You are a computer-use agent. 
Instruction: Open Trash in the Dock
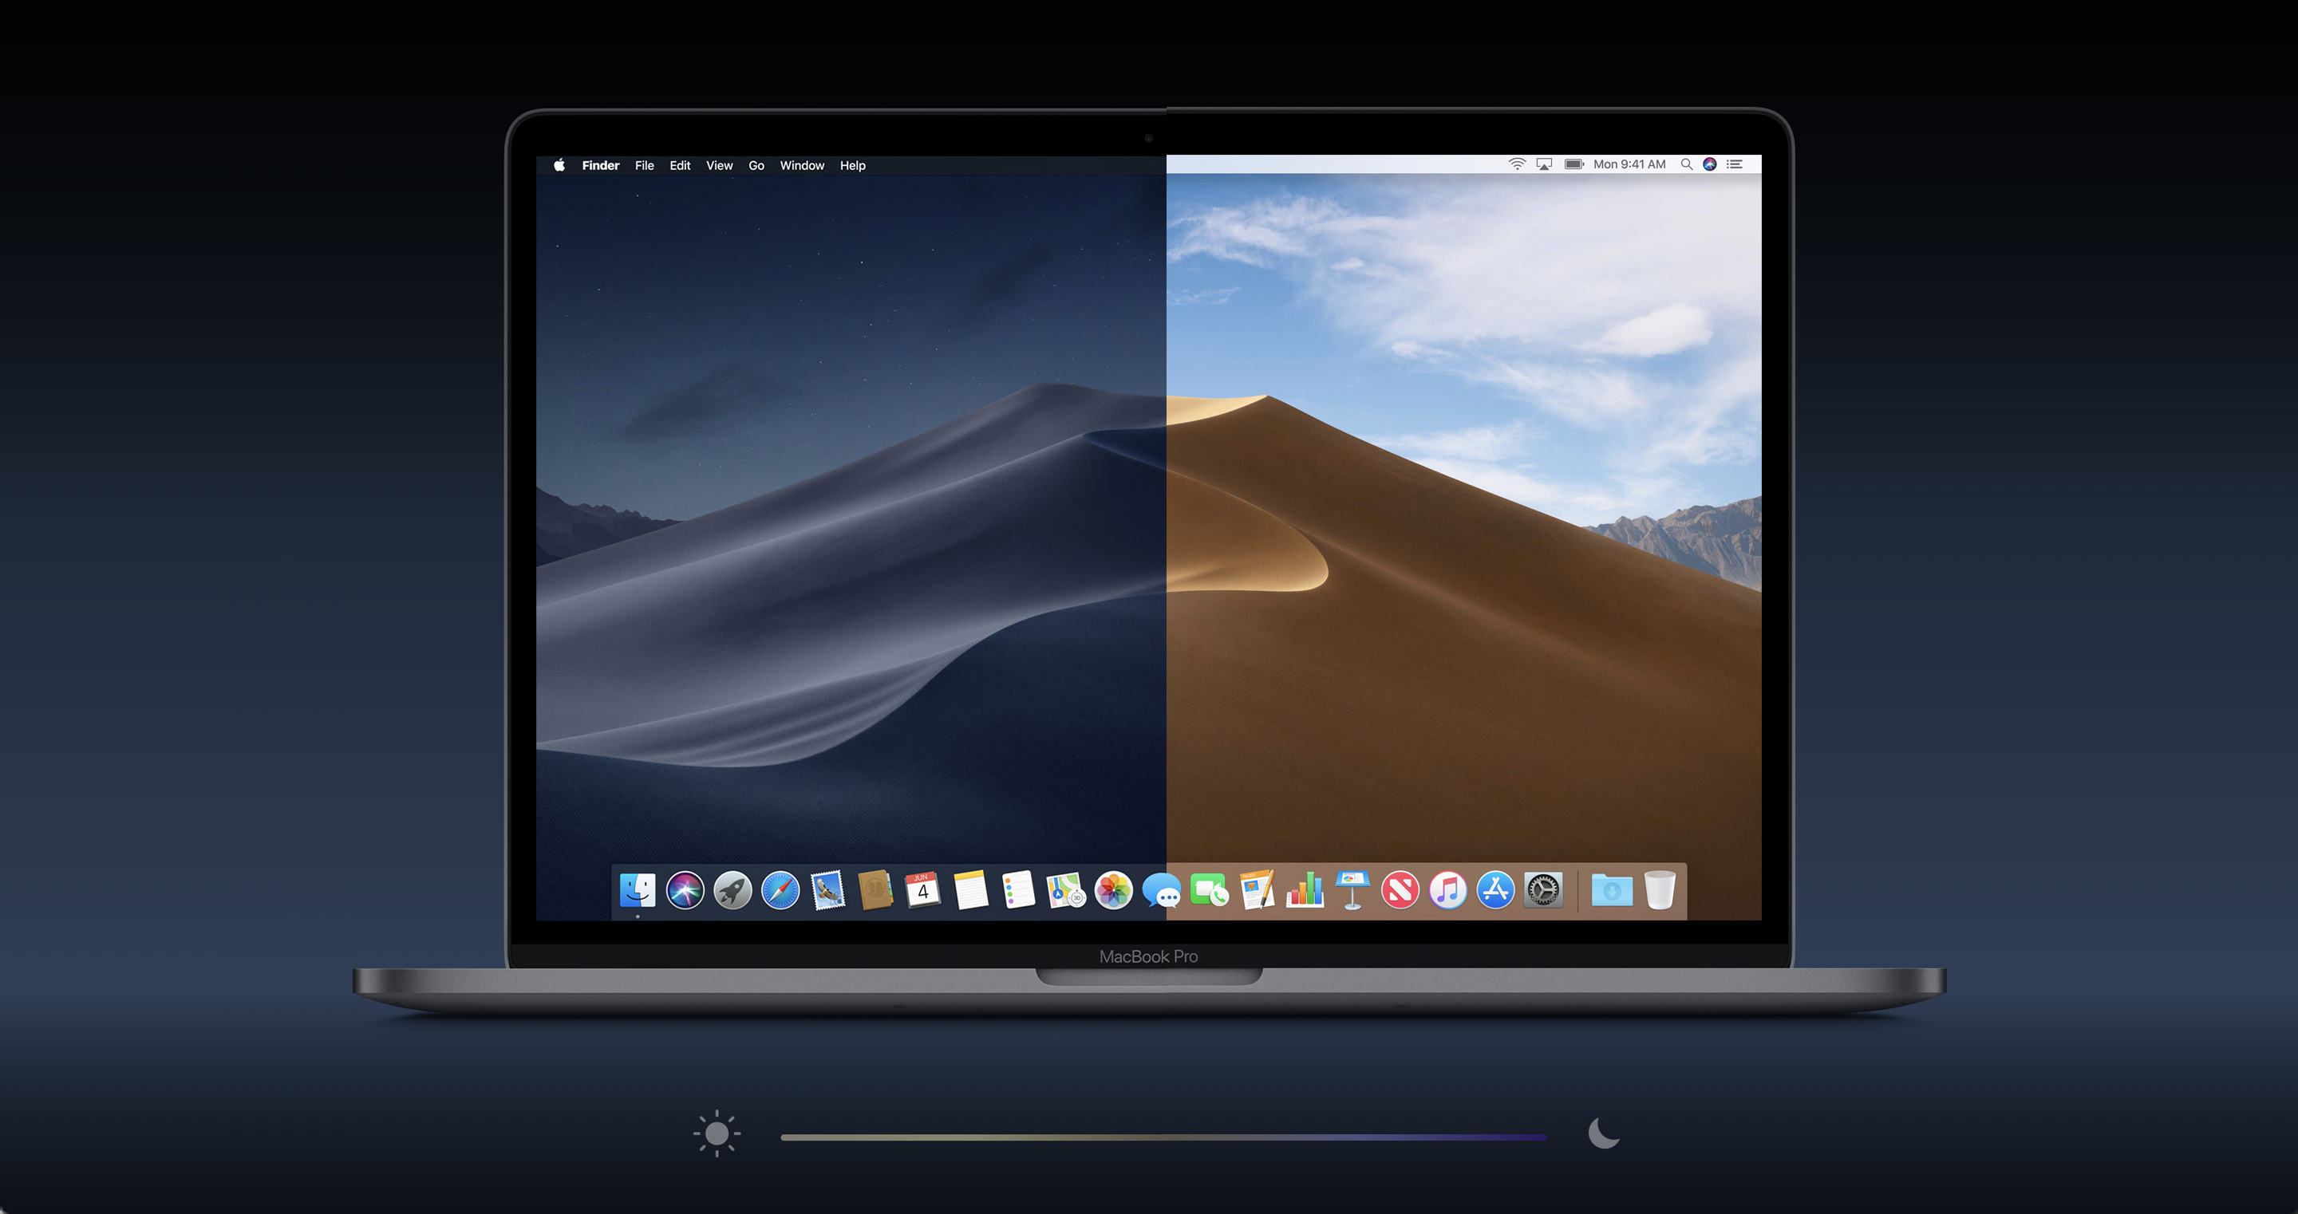tap(1660, 890)
